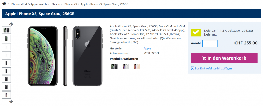Open the iPhone breadcrumb link

tap(55, 4)
